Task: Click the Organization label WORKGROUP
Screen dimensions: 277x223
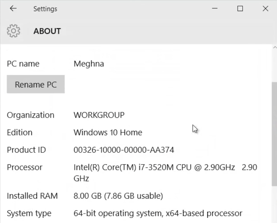Action: point(99,115)
